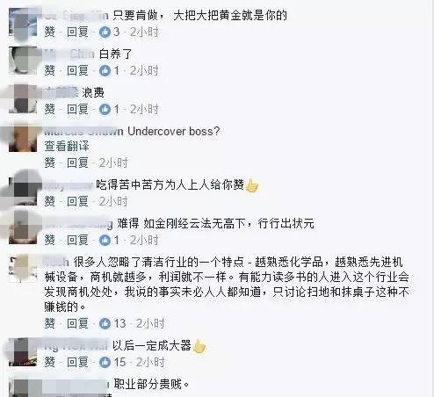434x397 pixels.
Task: Like the 吃得苦中苦 comment via 赞
Action: tap(50, 201)
